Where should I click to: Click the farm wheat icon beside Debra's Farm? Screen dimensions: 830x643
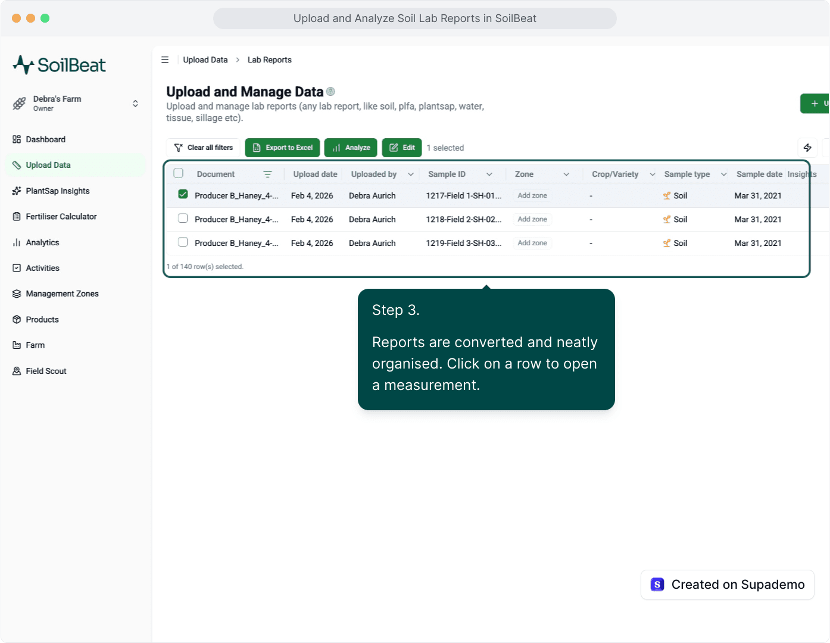coord(20,104)
